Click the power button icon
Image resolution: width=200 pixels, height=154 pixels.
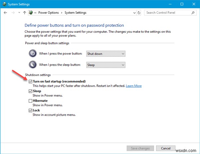[x=33, y=53]
